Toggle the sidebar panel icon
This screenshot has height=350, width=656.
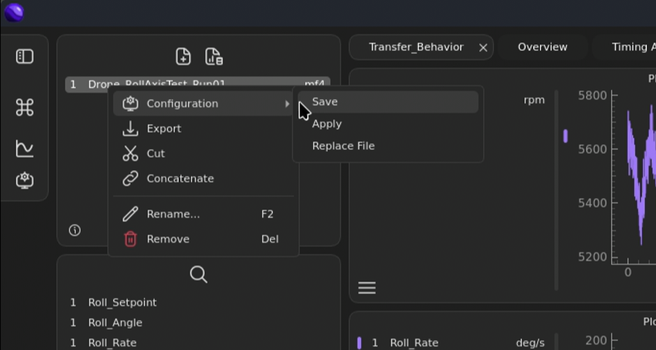pyautogui.click(x=24, y=56)
